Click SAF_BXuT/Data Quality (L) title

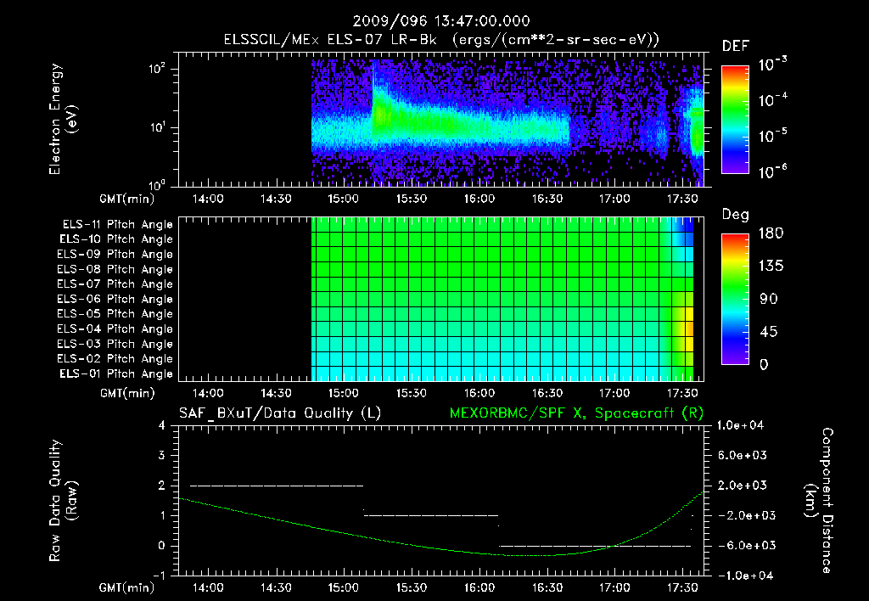[x=280, y=413]
